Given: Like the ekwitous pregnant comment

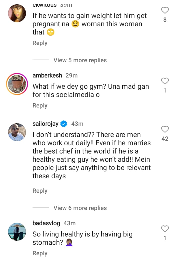Looking at the screenshot, I should 165,10.
